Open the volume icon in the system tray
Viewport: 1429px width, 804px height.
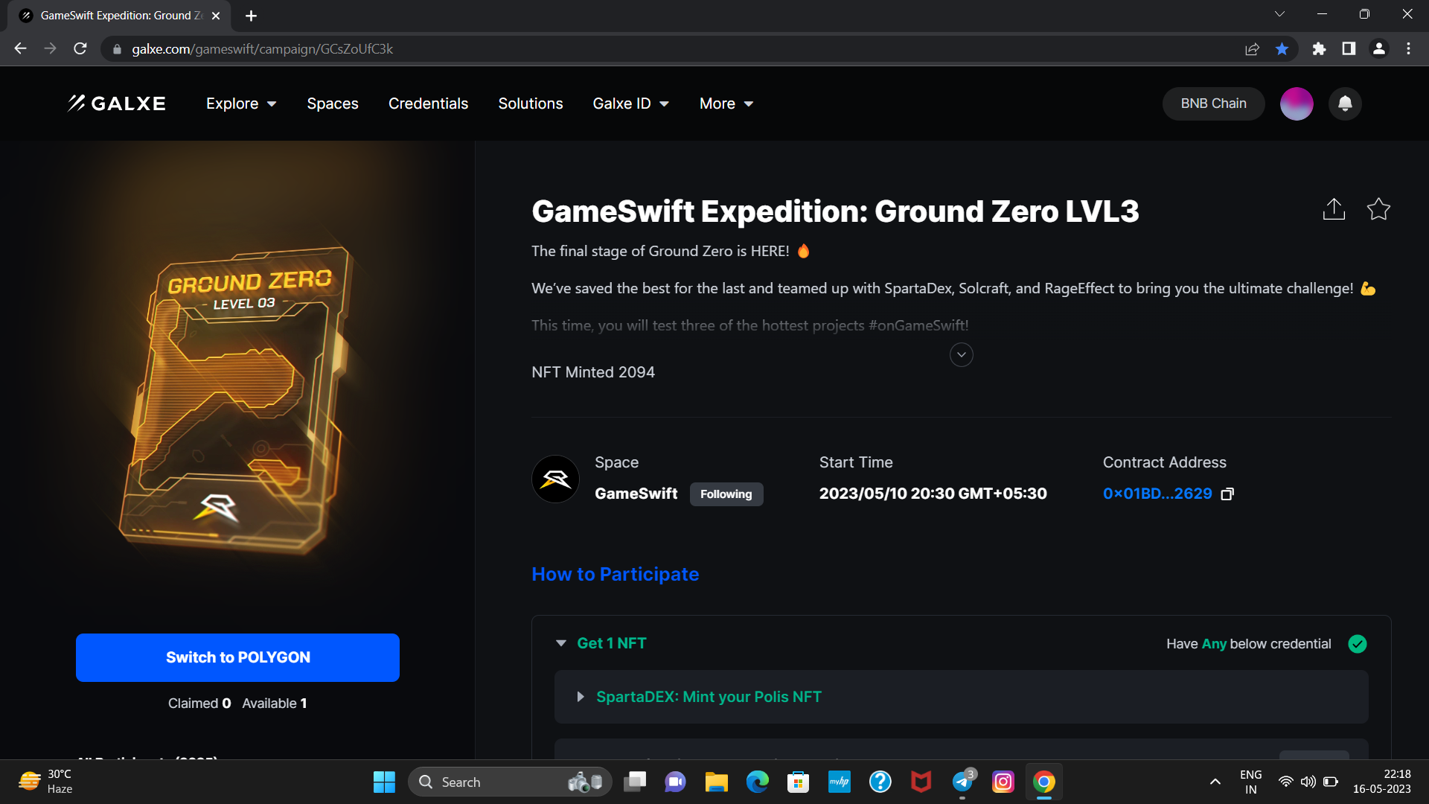[1308, 782]
